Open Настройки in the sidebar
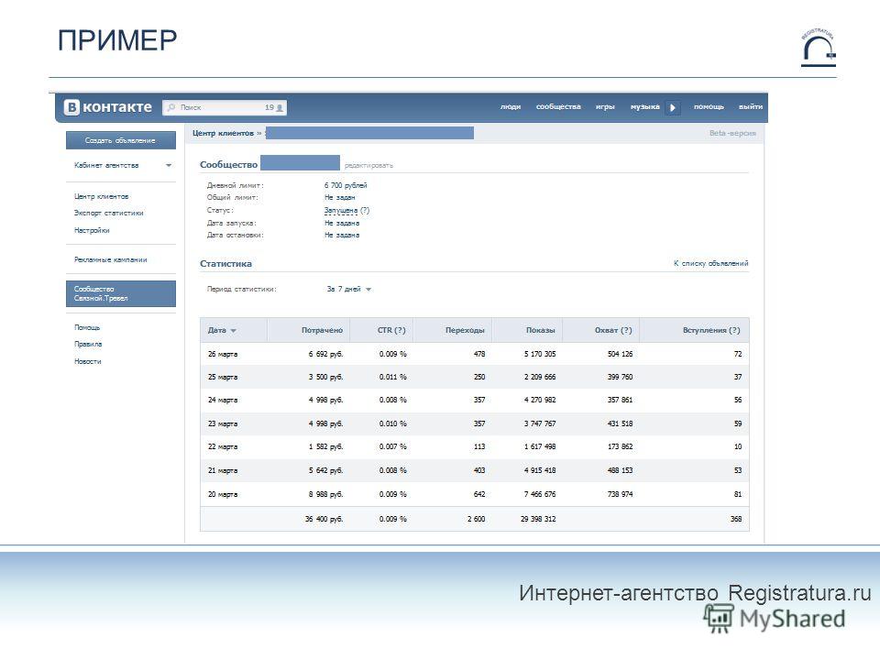 [92, 230]
